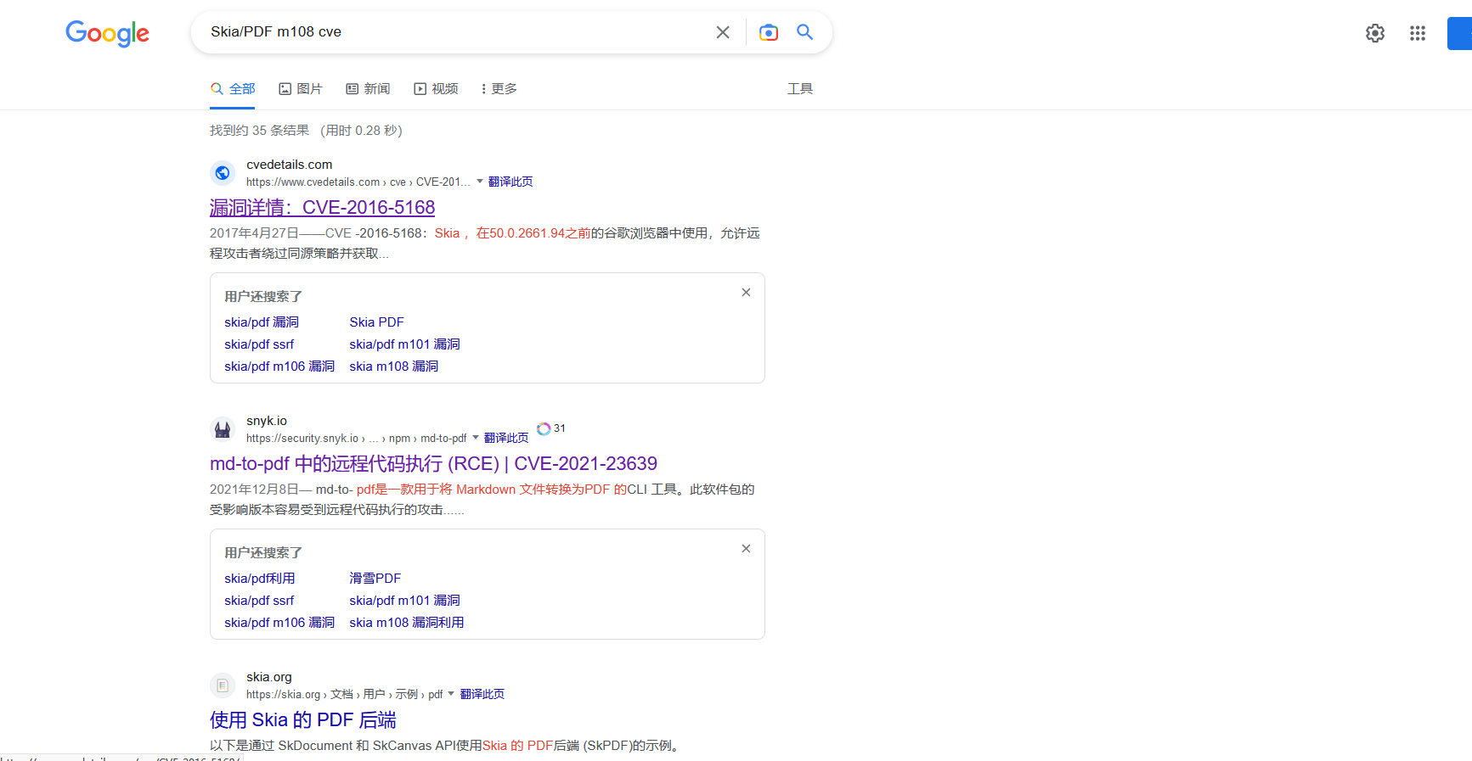Search 'skia m108 漏洞' suggestion
Image resolution: width=1472 pixels, height=761 pixels.
click(x=394, y=367)
